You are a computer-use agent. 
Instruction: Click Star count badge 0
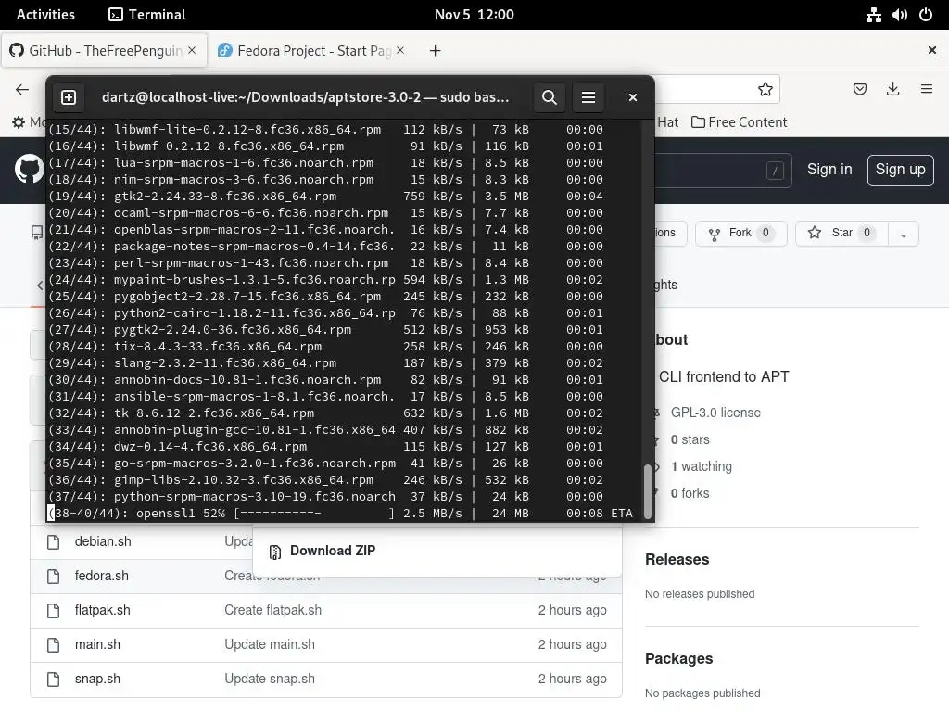[x=867, y=233]
